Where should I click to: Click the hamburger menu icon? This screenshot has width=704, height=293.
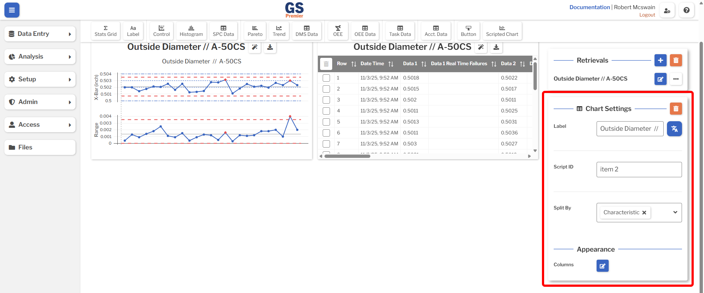(x=12, y=10)
